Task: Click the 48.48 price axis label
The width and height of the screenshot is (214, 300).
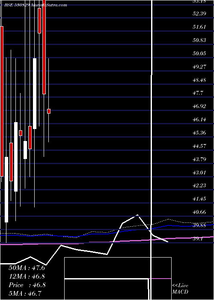Action: coord(199,80)
